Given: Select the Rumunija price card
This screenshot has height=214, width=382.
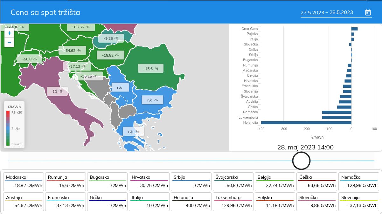Looking at the screenshot, I should (x=66, y=182).
